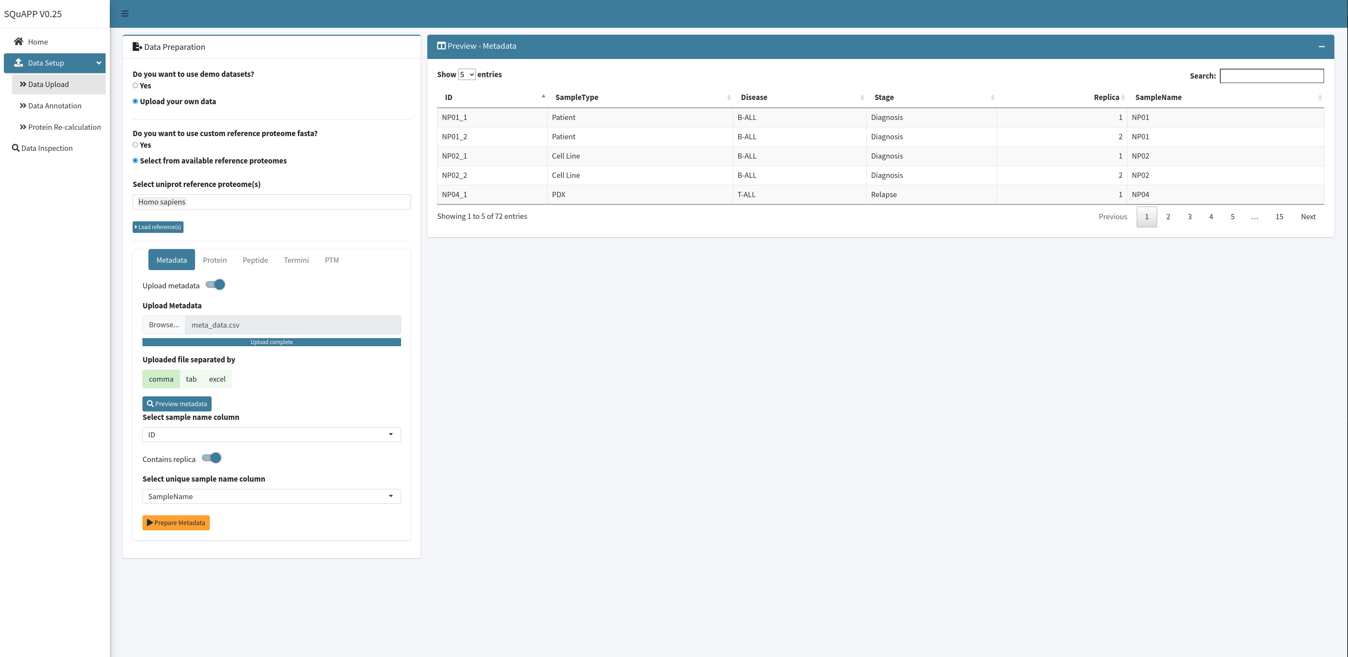Sort table by ID column arrow

[543, 97]
